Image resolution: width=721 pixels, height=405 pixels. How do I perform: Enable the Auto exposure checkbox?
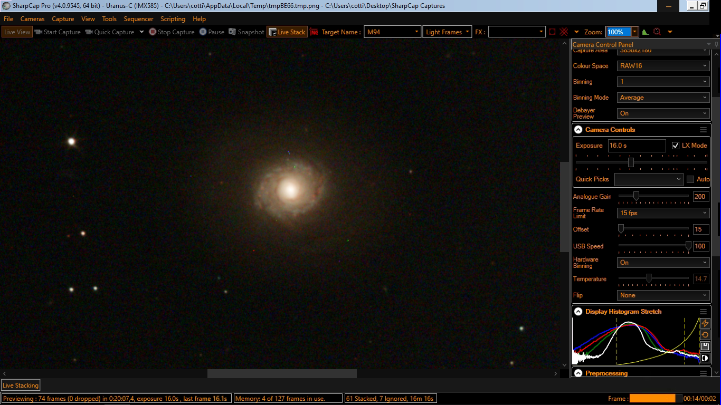coord(690,179)
